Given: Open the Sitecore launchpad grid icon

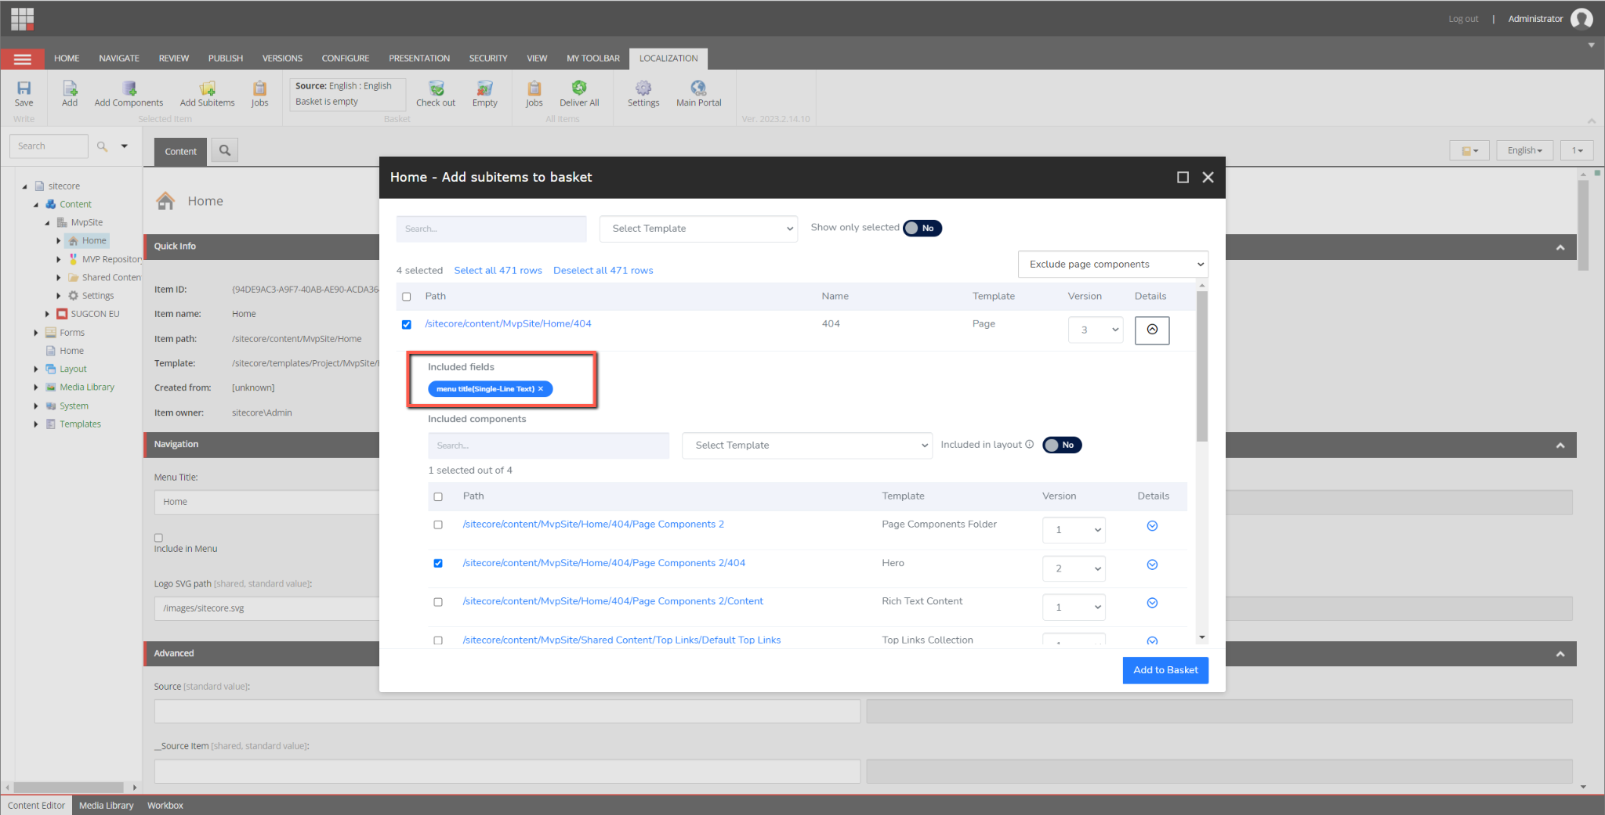Looking at the screenshot, I should click(23, 19).
